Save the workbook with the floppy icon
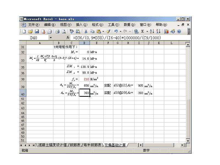This screenshot has width=220, height=165. tap(37, 31)
